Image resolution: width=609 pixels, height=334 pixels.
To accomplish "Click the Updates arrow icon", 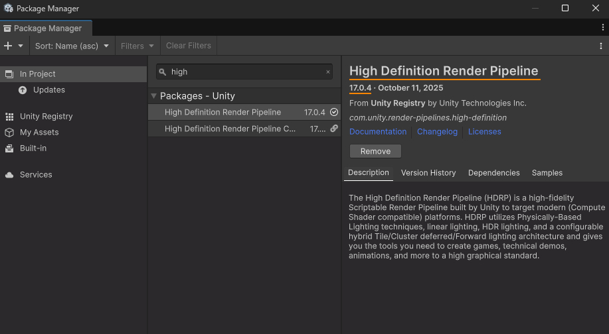I will 23,90.
